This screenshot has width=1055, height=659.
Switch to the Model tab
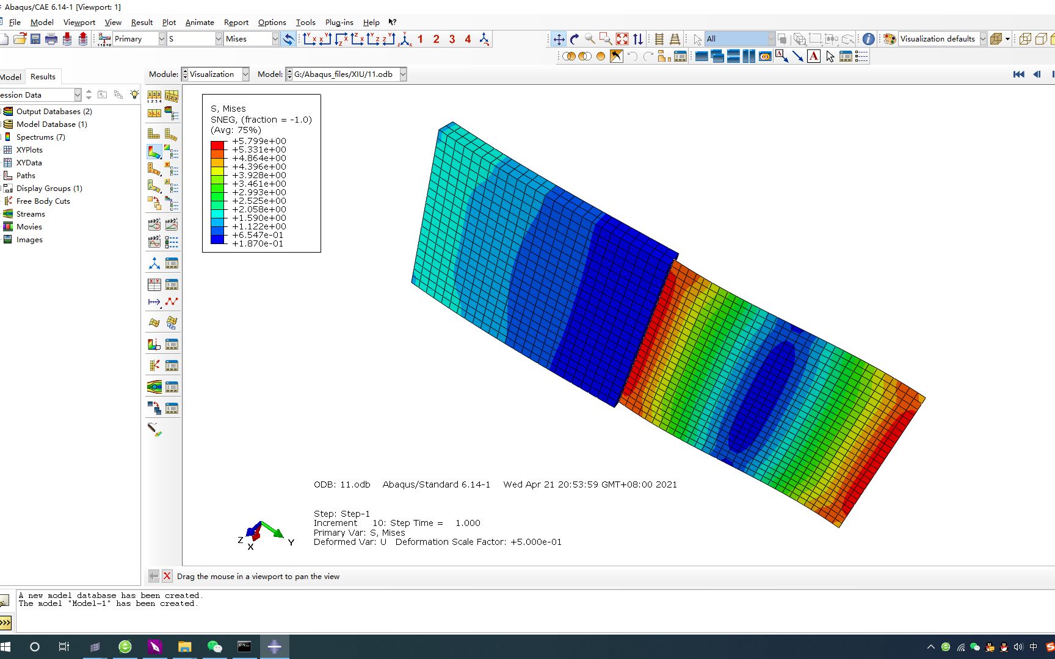10,76
